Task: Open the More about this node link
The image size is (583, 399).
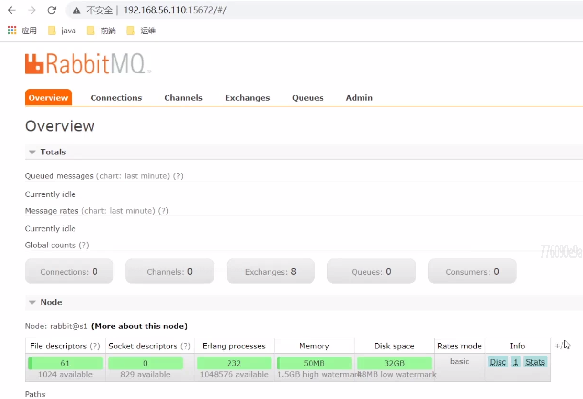Action: click(139, 327)
